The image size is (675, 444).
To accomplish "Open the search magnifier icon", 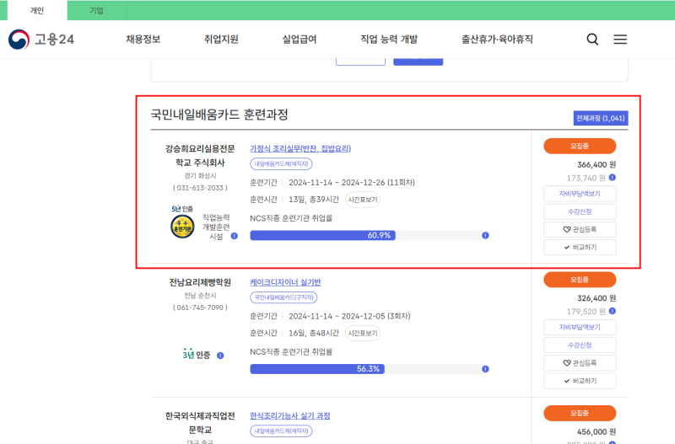I will pyautogui.click(x=592, y=40).
